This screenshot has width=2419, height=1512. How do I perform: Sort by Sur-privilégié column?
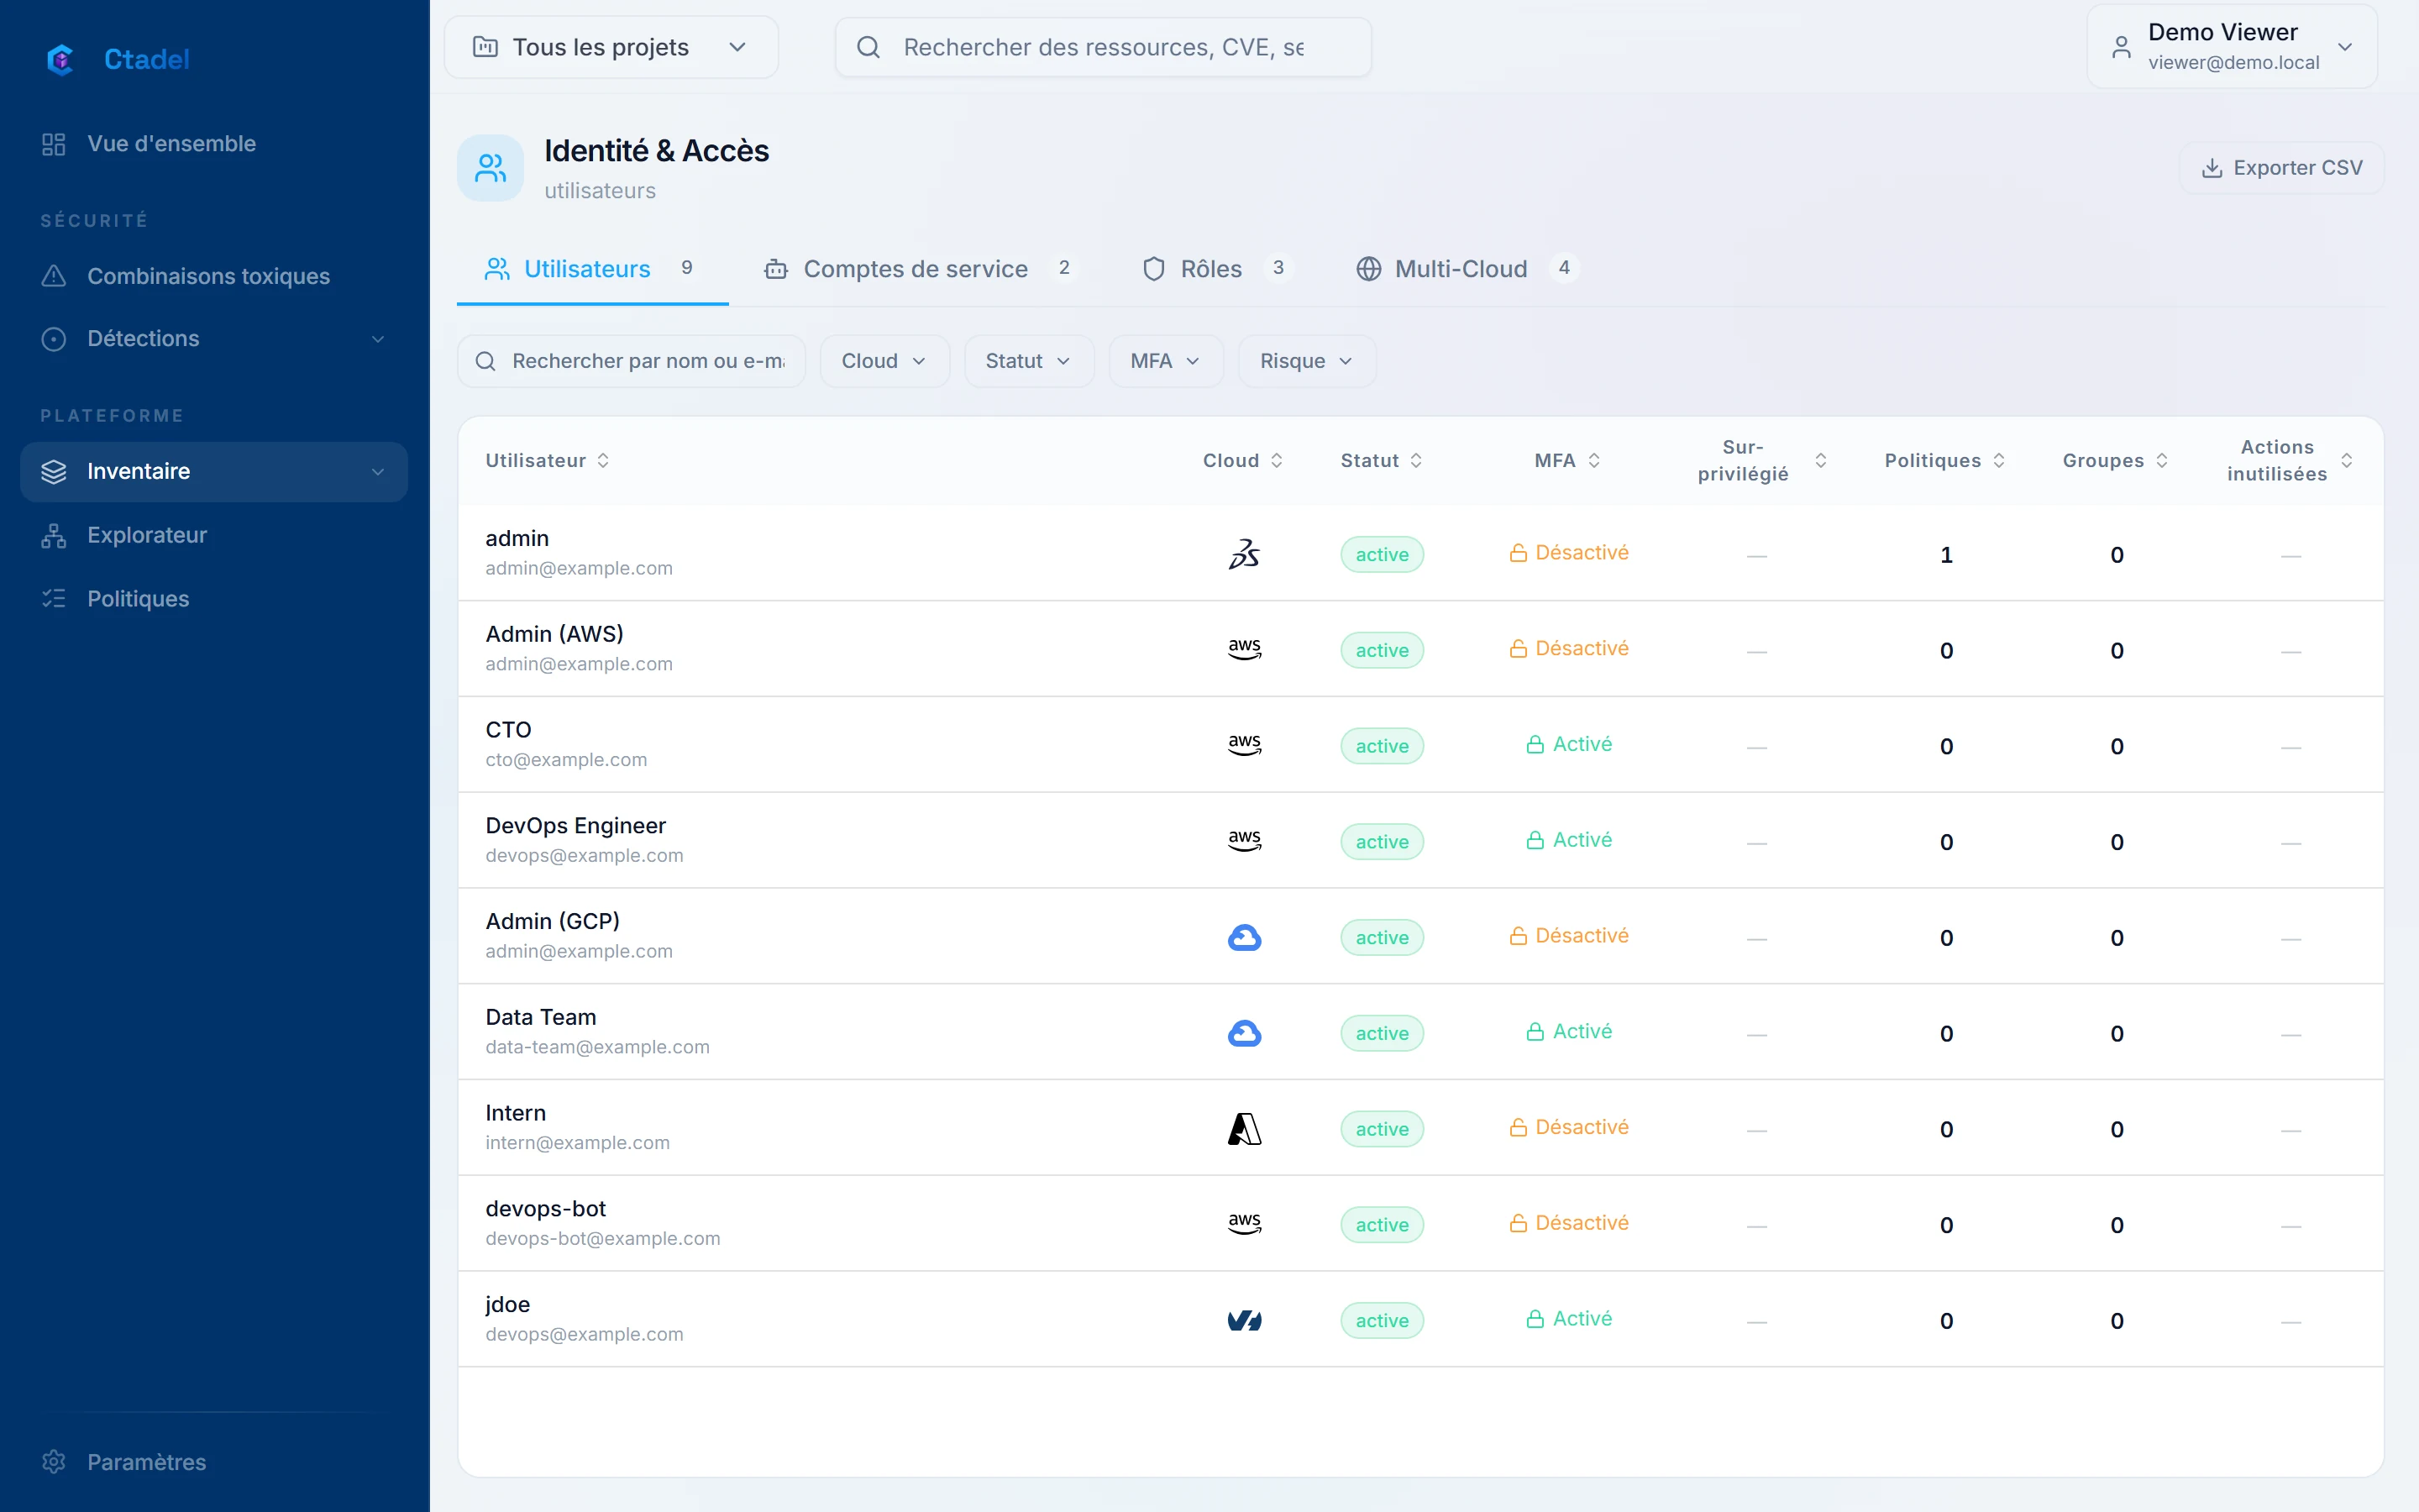tap(1761, 460)
